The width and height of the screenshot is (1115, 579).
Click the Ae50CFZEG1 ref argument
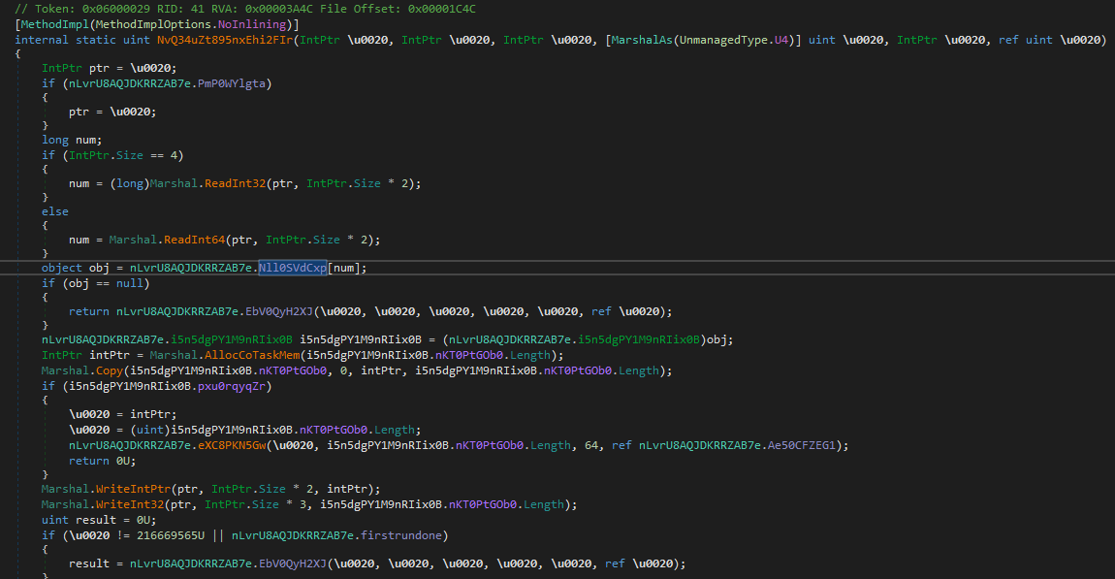tap(811, 444)
